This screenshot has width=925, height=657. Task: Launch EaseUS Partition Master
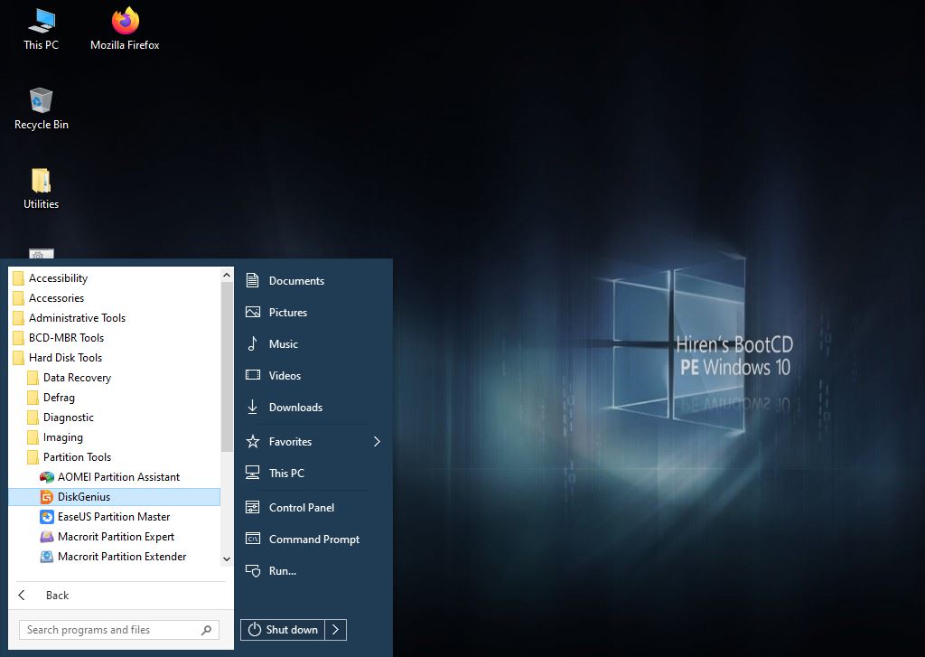(x=113, y=517)
